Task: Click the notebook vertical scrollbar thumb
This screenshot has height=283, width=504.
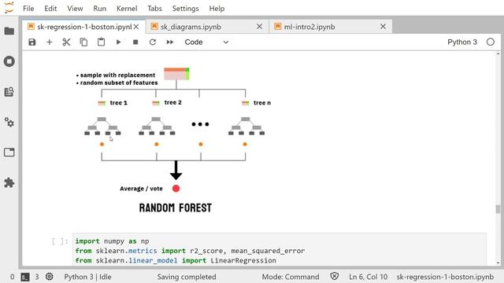Action: (498, 209)
